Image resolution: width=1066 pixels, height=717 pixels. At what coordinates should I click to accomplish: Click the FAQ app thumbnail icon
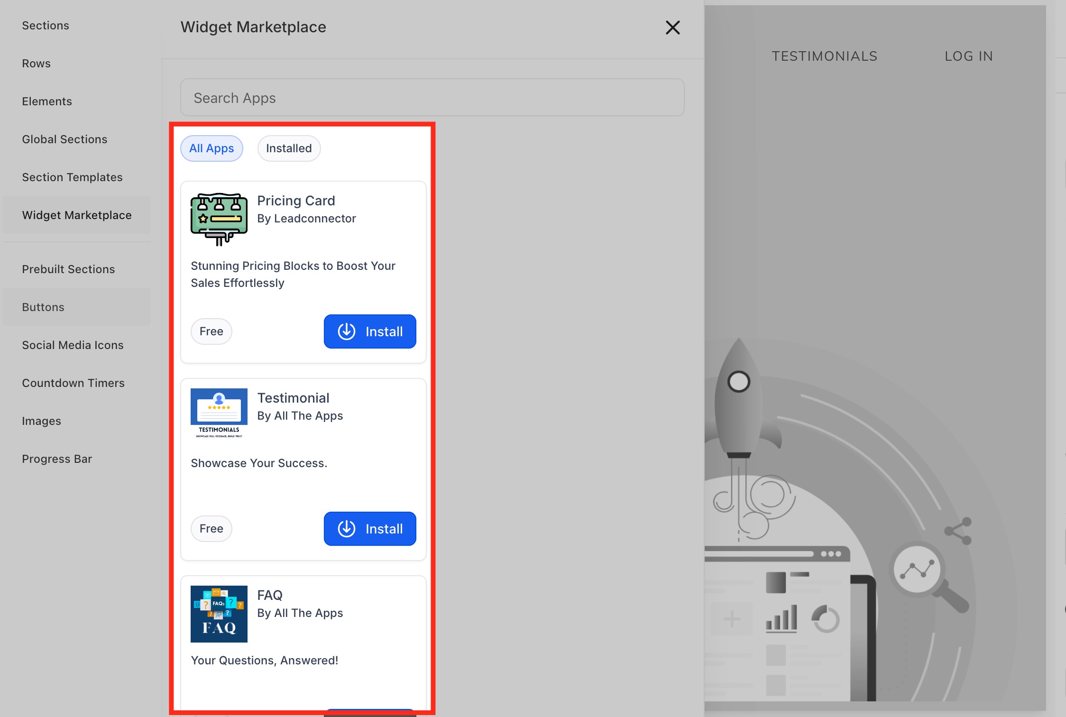[219, 614]
